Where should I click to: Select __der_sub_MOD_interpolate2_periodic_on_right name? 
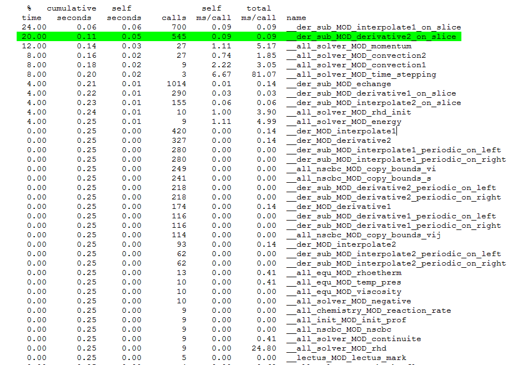(x=396, y=263)
